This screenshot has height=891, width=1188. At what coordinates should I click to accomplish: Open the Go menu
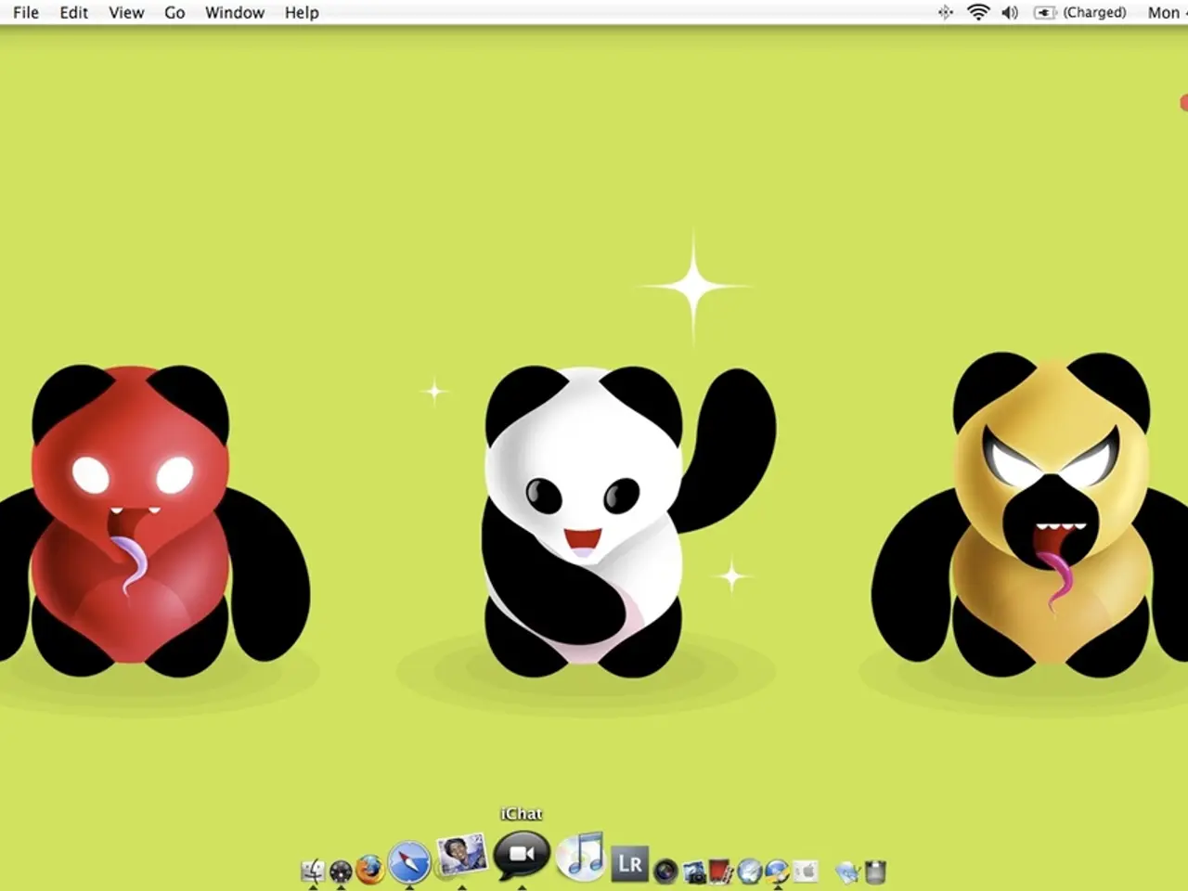(174, 12)
